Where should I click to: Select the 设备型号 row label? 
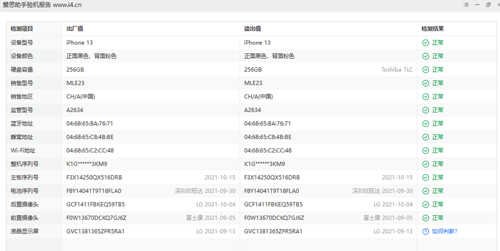(22, 42)
